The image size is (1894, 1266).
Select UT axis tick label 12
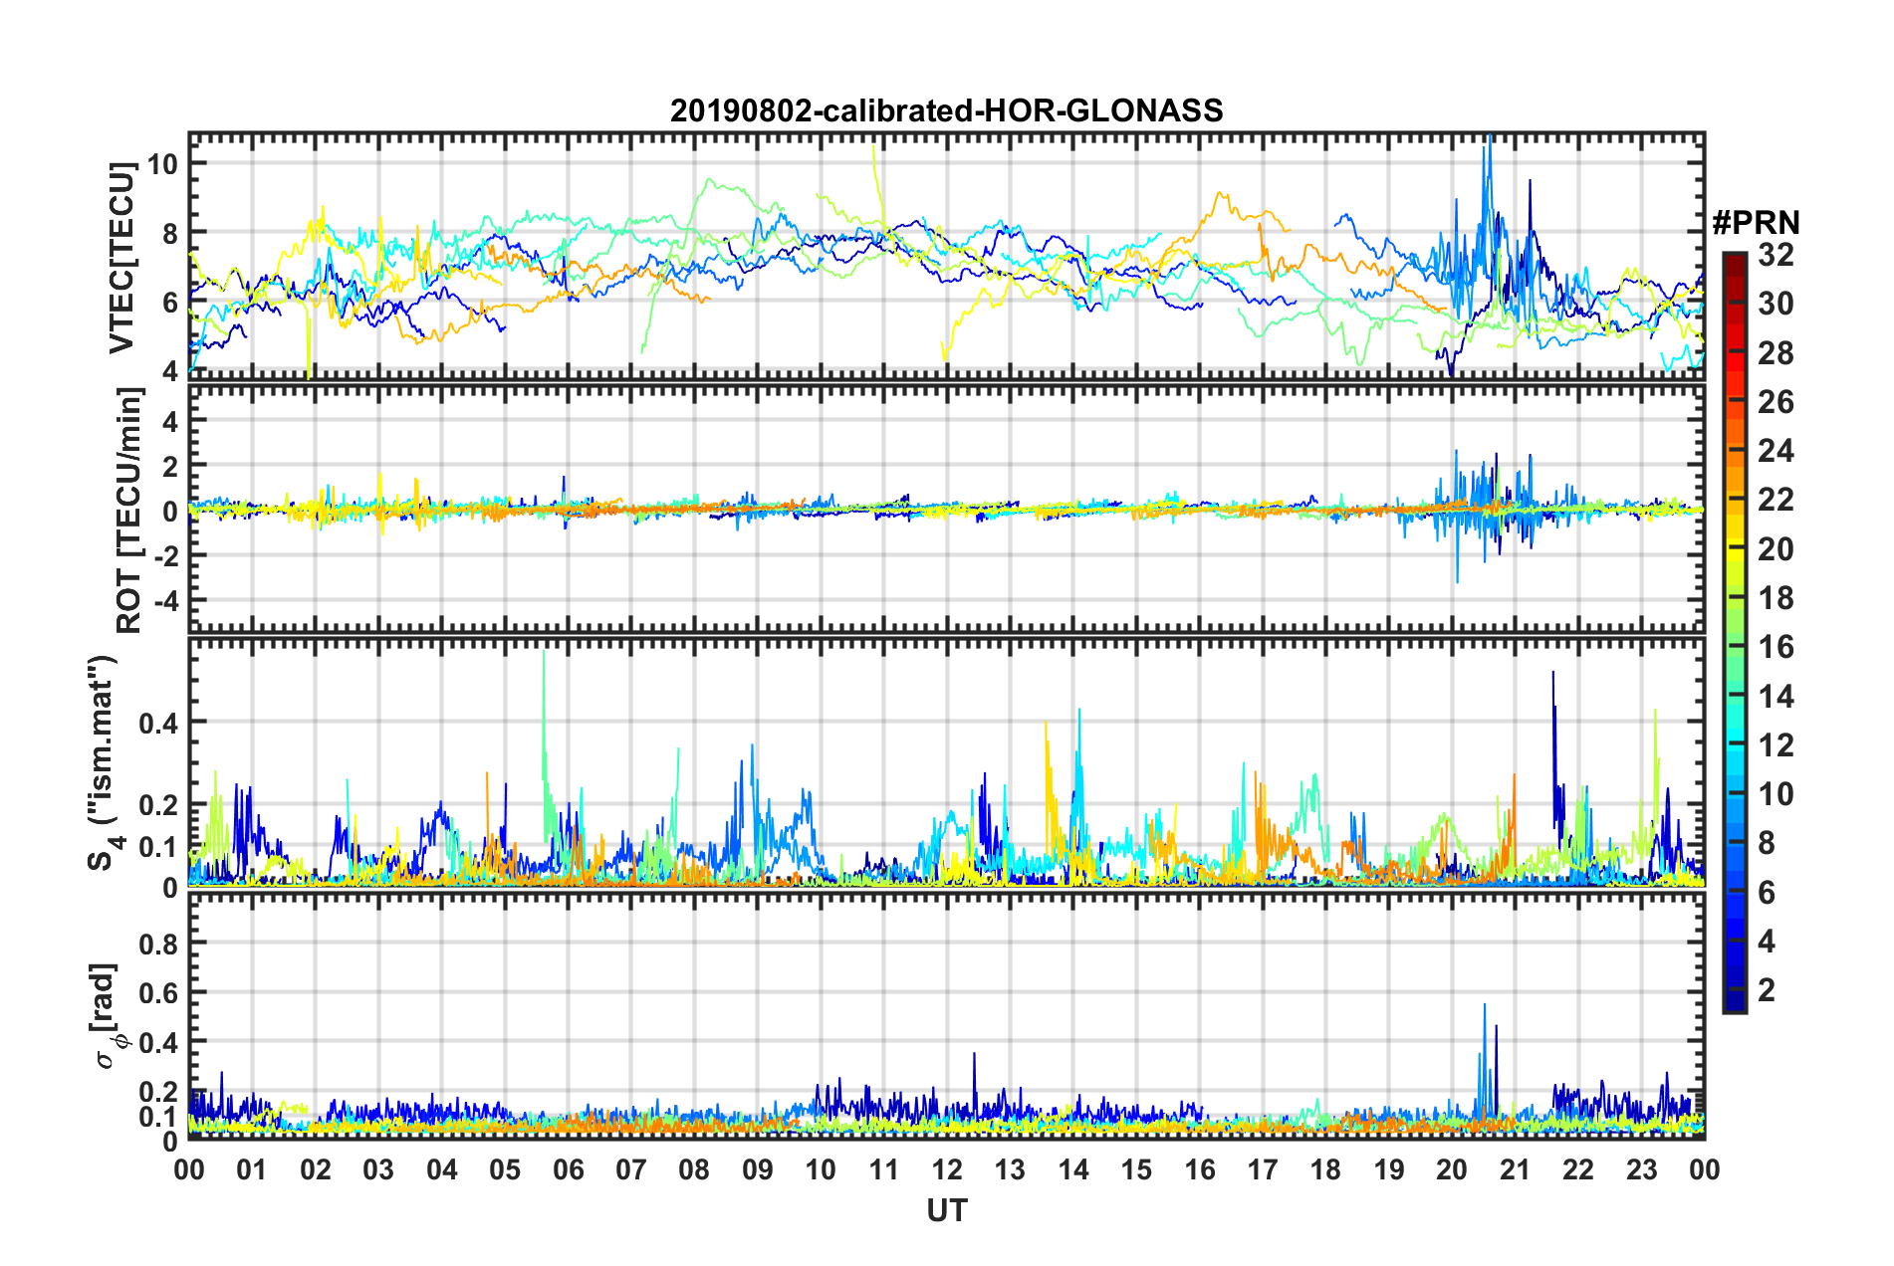[947, 1169]
